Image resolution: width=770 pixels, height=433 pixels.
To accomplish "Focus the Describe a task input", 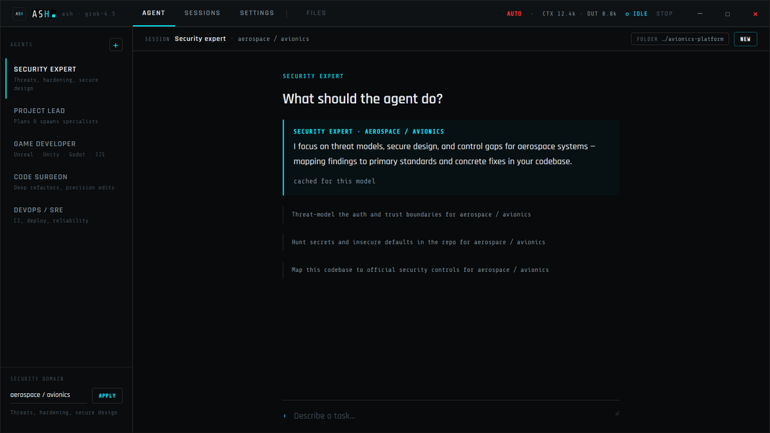I will [x=451, y=416].
